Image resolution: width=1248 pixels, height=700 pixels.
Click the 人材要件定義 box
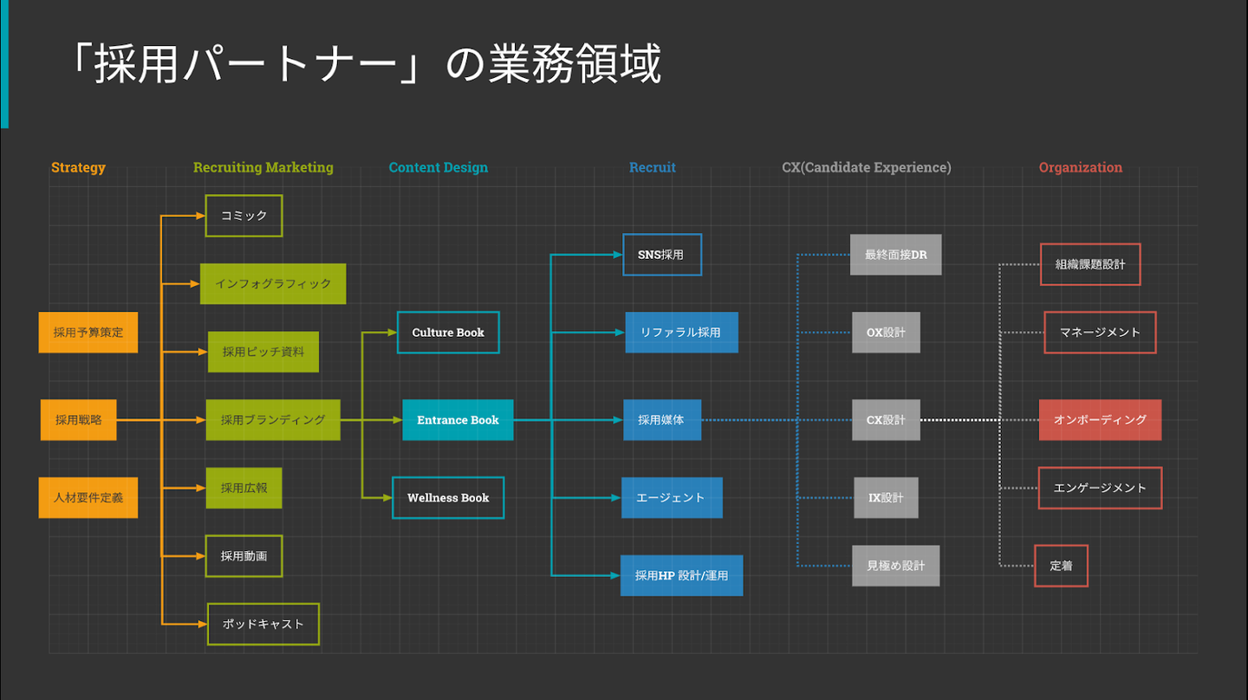pos(88,498)
